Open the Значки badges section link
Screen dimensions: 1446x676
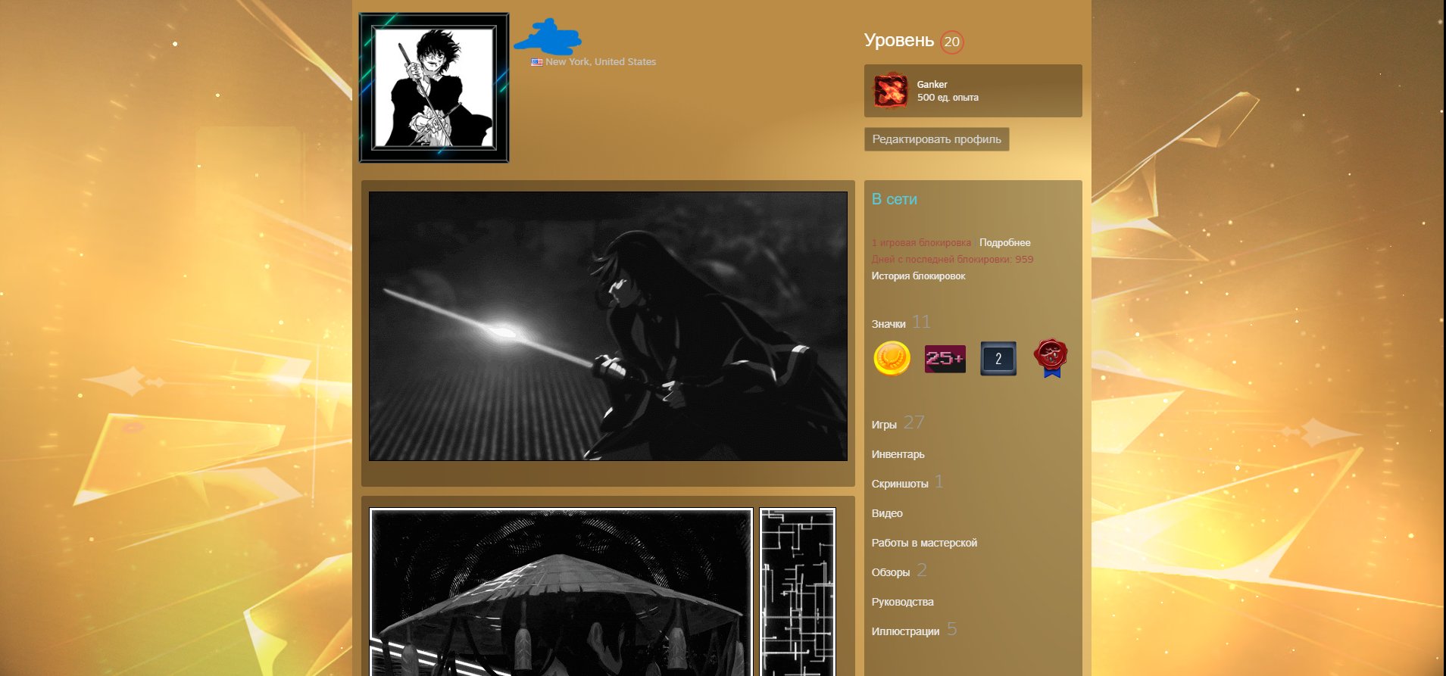tap(889, 324)
